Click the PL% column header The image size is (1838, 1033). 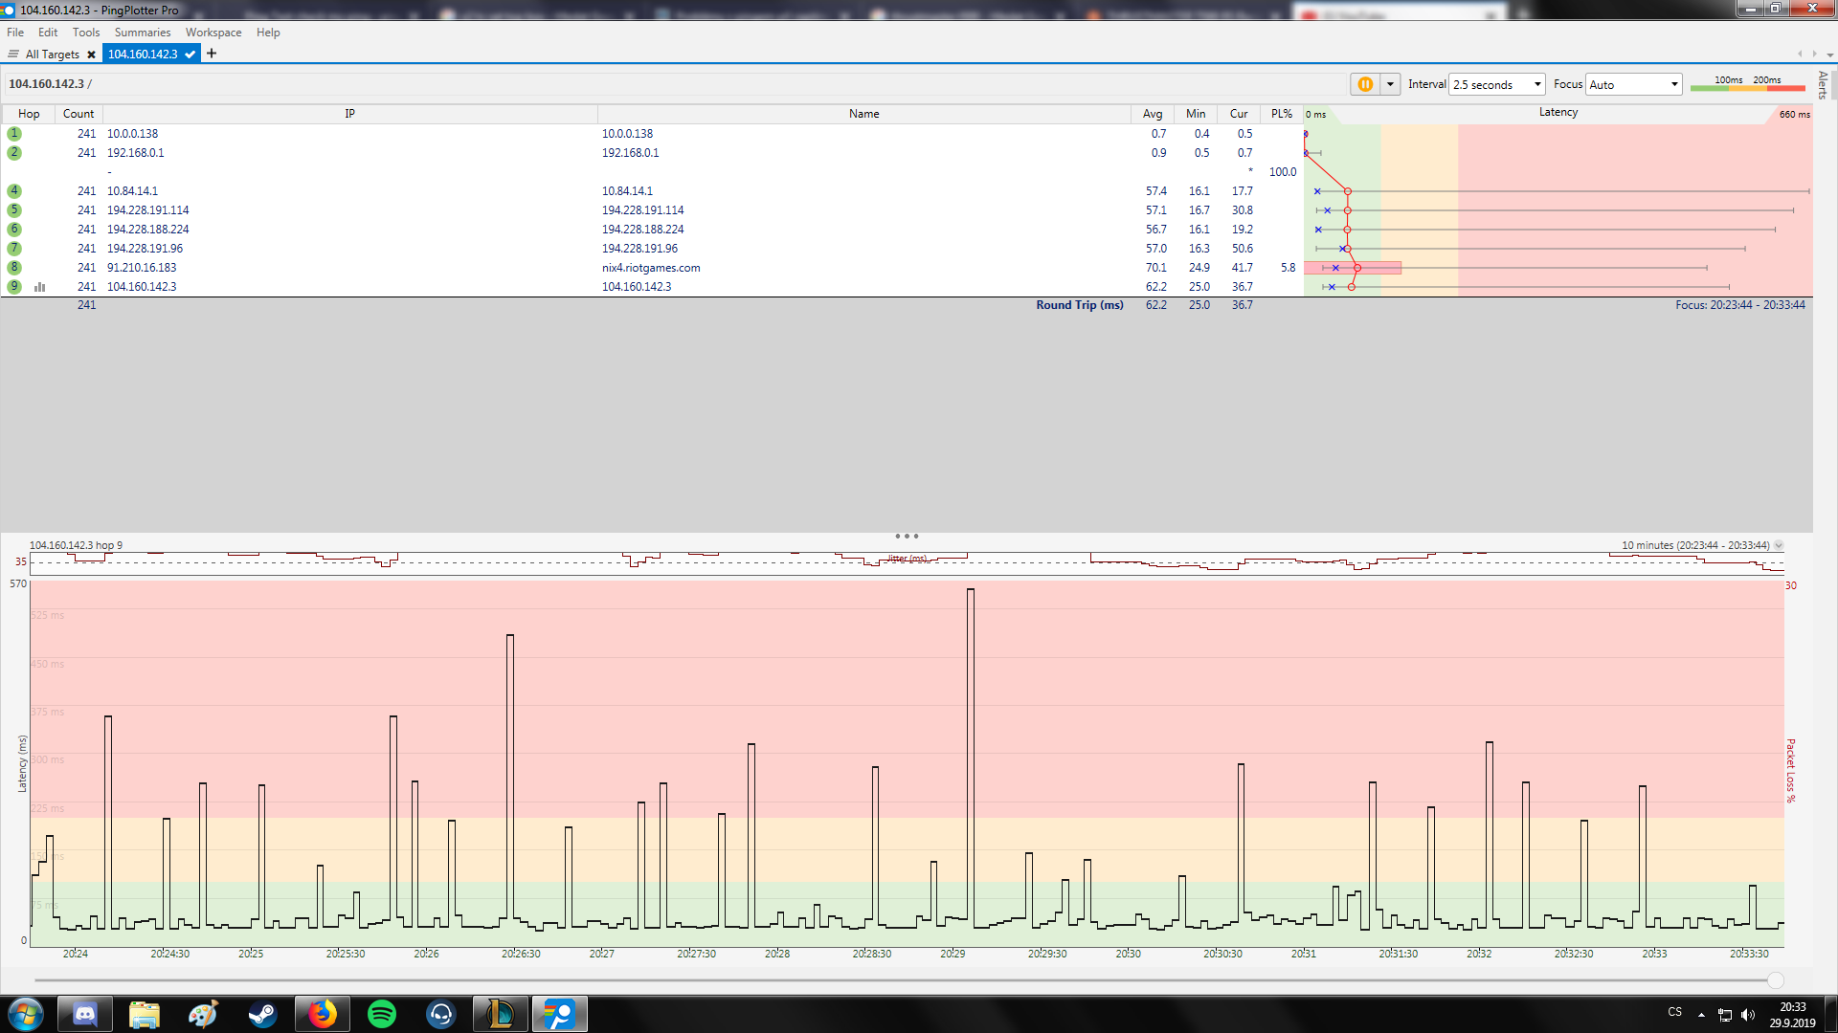pyautogui.click(x=1281, y=113)
